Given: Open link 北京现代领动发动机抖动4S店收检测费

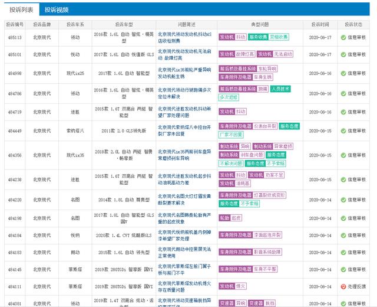Looking at the screenshot, I should click(x=184, y=38).
